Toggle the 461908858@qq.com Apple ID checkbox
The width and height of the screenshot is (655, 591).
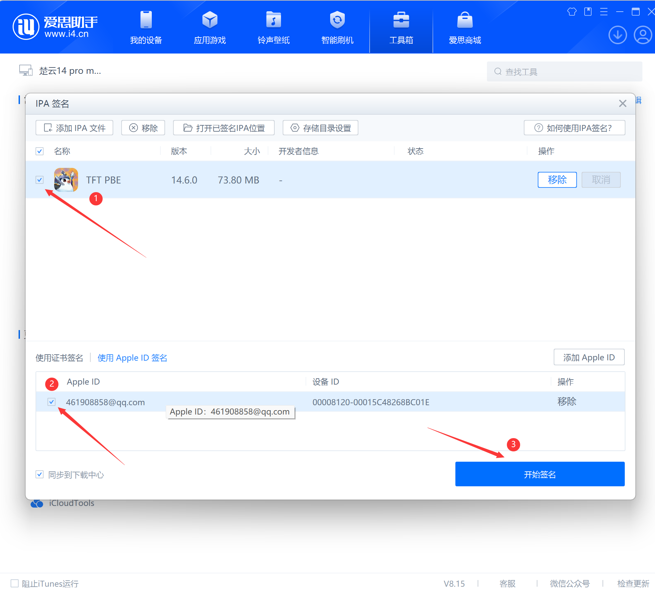tap(51, 402)
